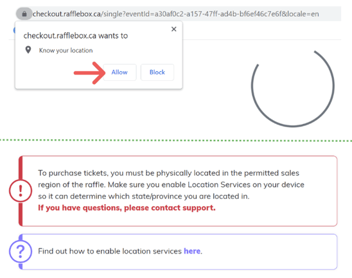Click the "checkout.rafflebox.ca wants to" heading
Image resolution: width=352 pixels, height=278 pixels.
pos(76,36)
